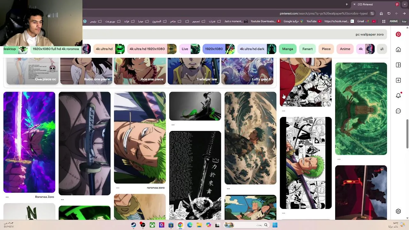Select 4k ultra hd 1920x1080 chip

[x=151, y=49]
